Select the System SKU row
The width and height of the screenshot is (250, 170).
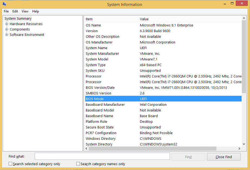coord(163,71)
